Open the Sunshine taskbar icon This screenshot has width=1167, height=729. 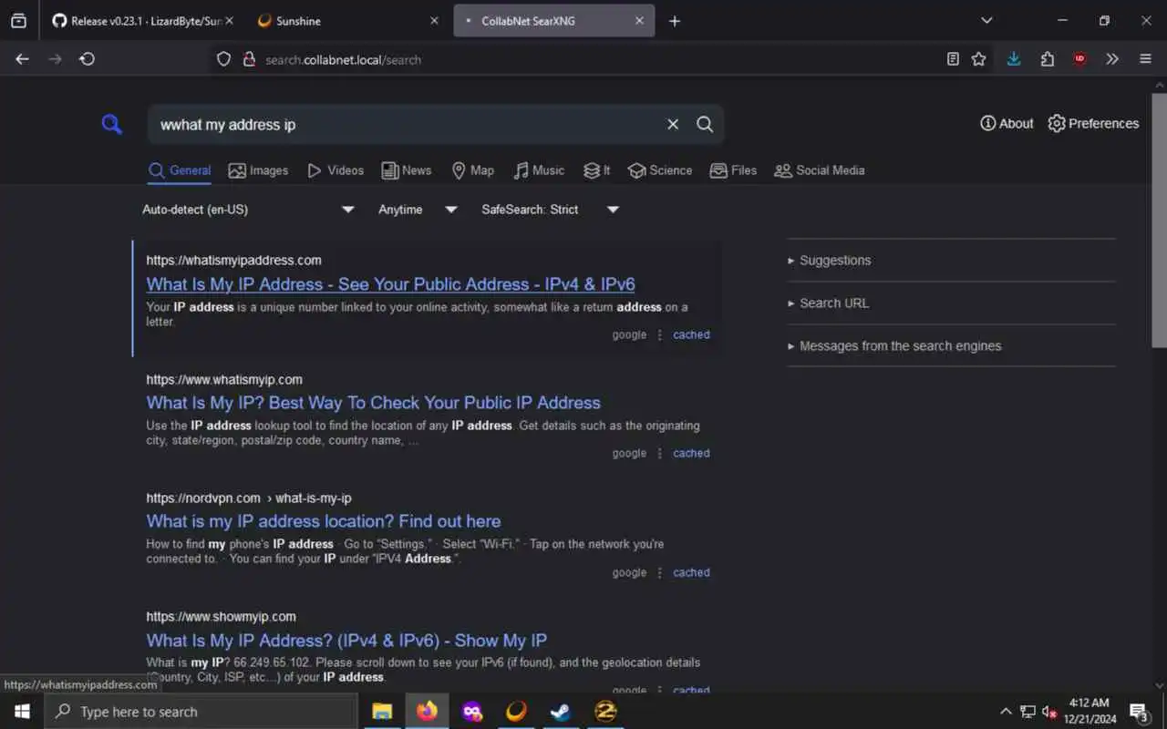click(516, 712)
